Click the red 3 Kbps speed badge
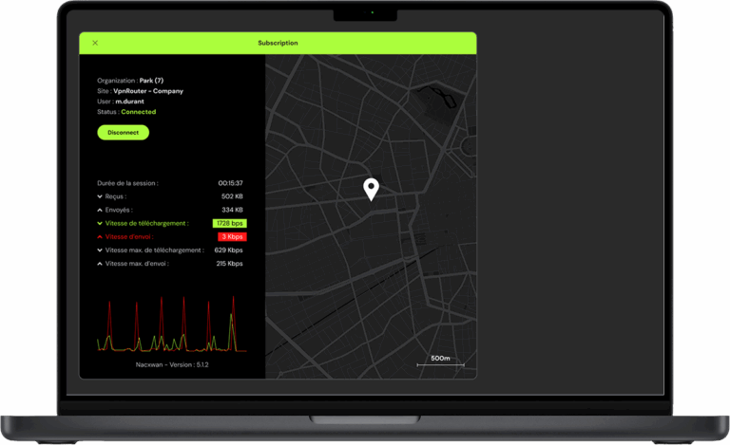 pos(232,236)
